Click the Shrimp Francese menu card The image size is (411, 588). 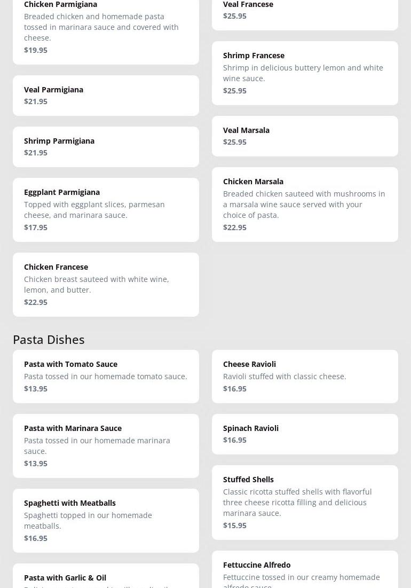click(x=305, y=73)
